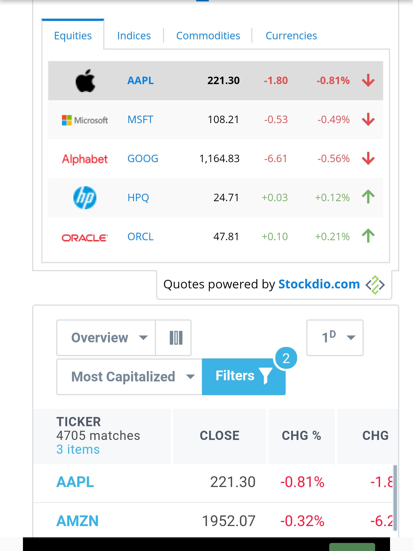413x551 pixels.
Task: Click the Apple logo icon
Action: (x=85, y=81)
